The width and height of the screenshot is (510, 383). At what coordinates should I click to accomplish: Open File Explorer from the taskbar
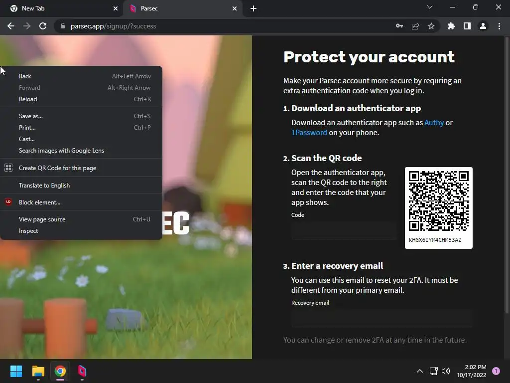coord(38,371)
